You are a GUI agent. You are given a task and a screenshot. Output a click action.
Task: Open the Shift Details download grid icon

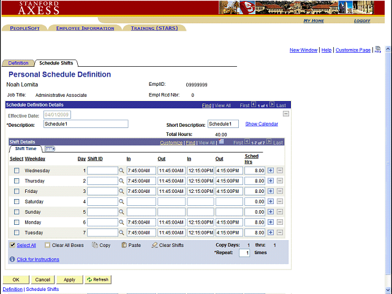click(221, 142)
